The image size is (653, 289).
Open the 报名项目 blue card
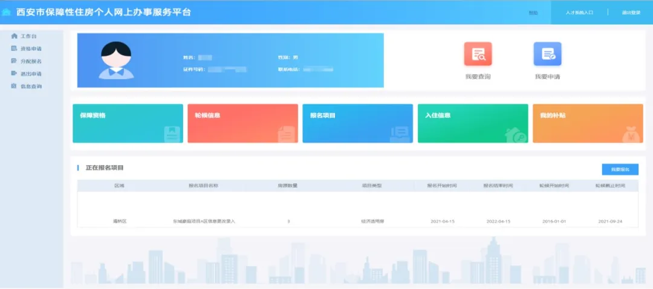tap(358, 123)
